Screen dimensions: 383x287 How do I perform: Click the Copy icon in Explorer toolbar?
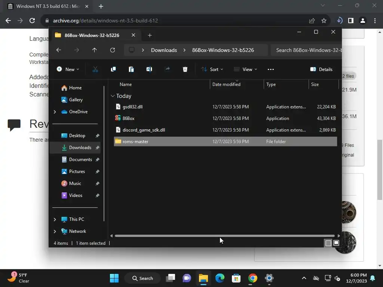coord(113,70)
